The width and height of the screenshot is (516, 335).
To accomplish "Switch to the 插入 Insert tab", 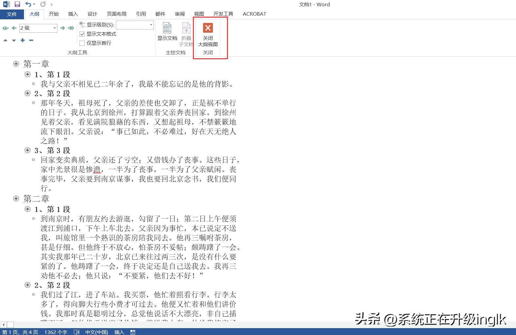I will [73, 14].
